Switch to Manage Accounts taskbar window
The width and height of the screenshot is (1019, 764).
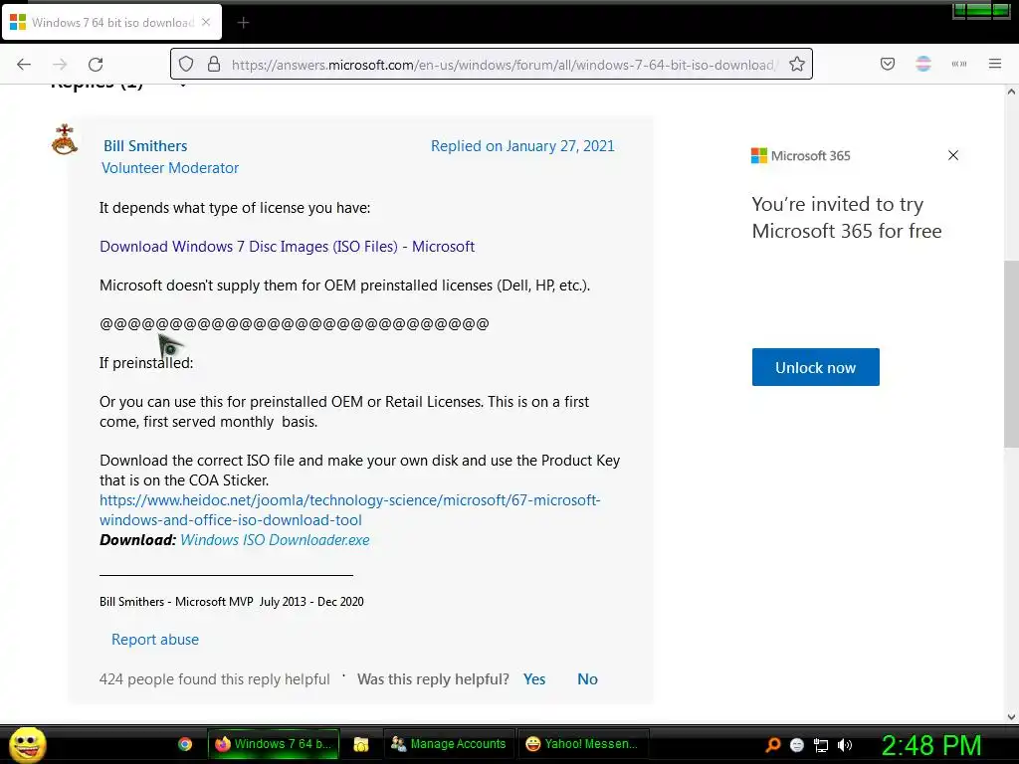[449, 744]
